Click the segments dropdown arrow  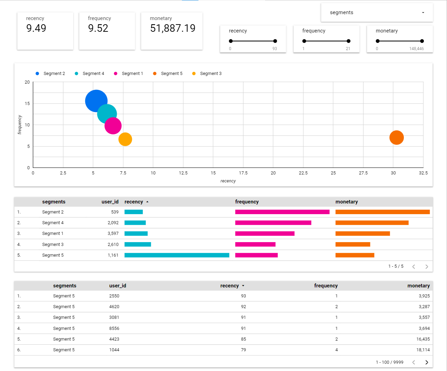(423, 13)
